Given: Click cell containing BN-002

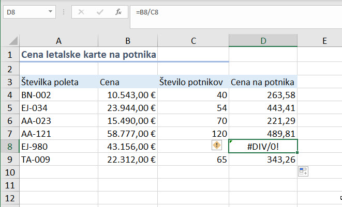Looking at the screenshot, I should (x=58, y=94).
